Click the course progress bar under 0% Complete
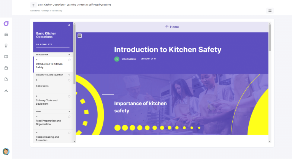 click(53, 47)
